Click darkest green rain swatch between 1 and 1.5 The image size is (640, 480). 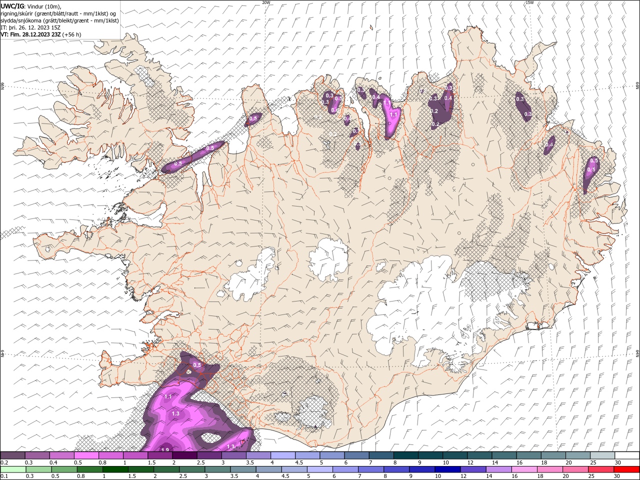pos(115,469)
